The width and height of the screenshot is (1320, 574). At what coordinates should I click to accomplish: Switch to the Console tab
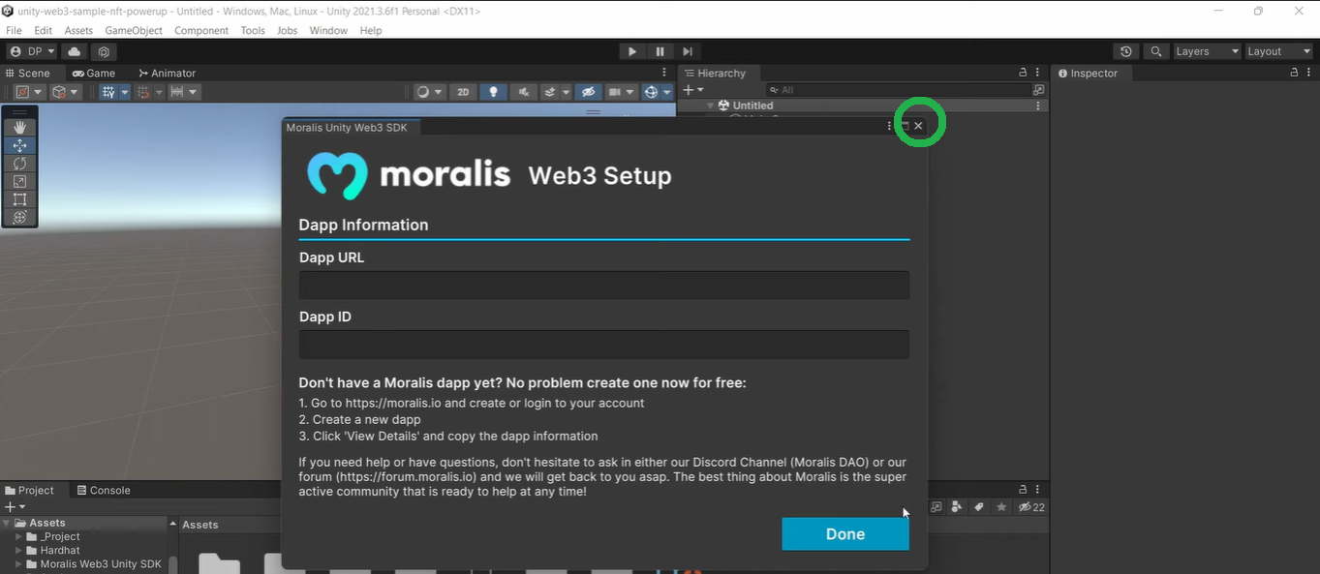(x=103, y=490)
